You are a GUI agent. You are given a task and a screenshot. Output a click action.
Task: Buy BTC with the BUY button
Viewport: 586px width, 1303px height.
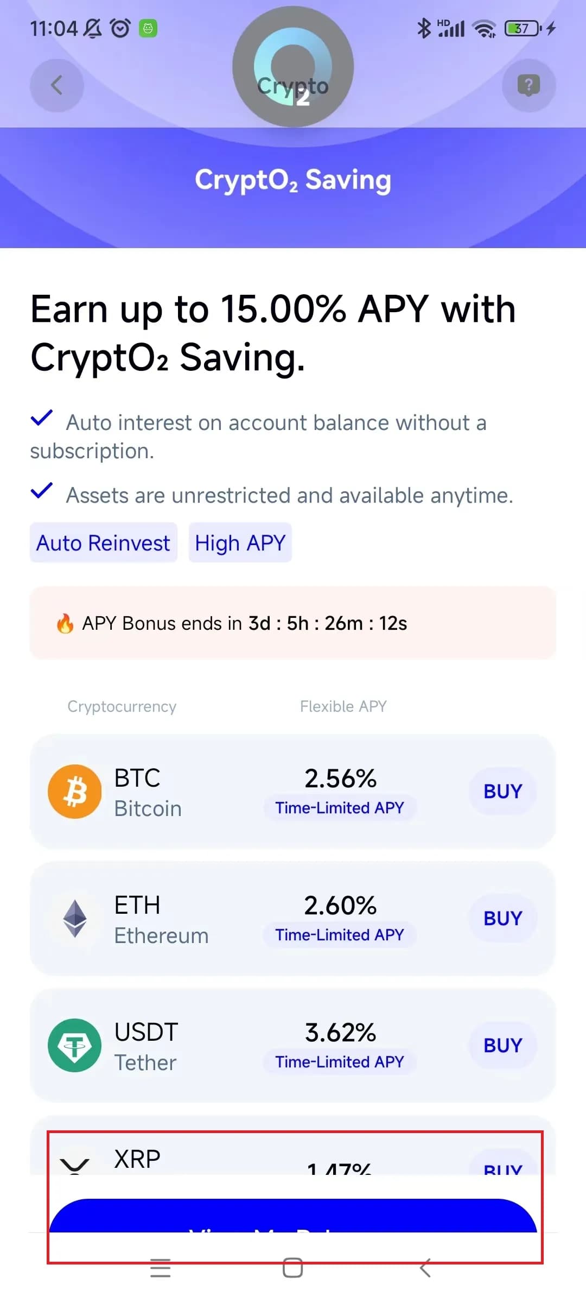click(x=502, y=792)
